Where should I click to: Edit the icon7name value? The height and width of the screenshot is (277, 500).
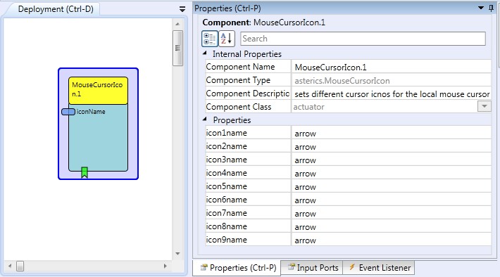[391, 214]
